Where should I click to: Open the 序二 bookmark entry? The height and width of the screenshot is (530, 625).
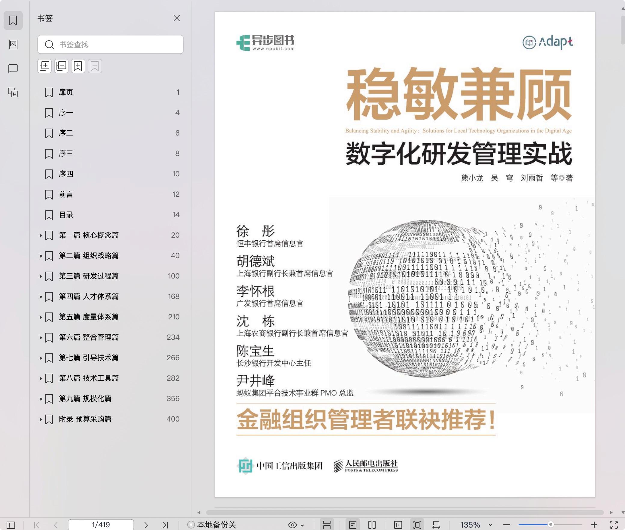66,133
